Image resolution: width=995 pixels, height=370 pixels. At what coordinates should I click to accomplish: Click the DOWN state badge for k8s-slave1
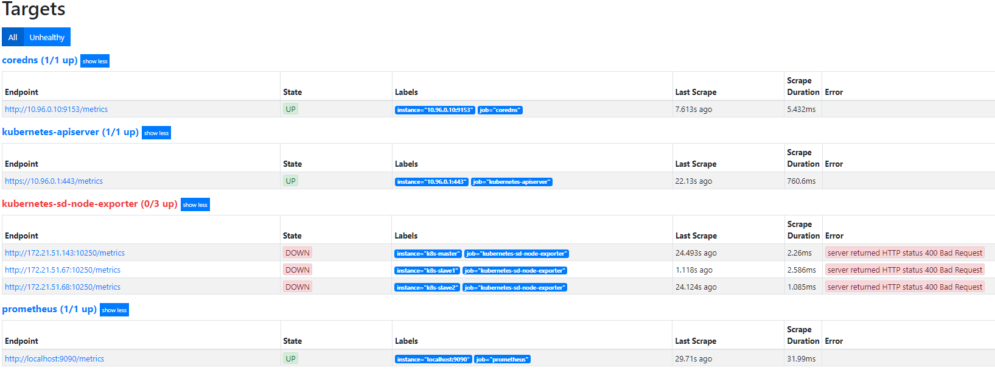point(298,270)
